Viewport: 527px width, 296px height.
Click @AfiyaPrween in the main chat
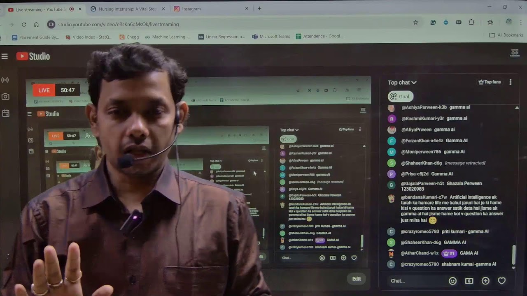(416, 129)
